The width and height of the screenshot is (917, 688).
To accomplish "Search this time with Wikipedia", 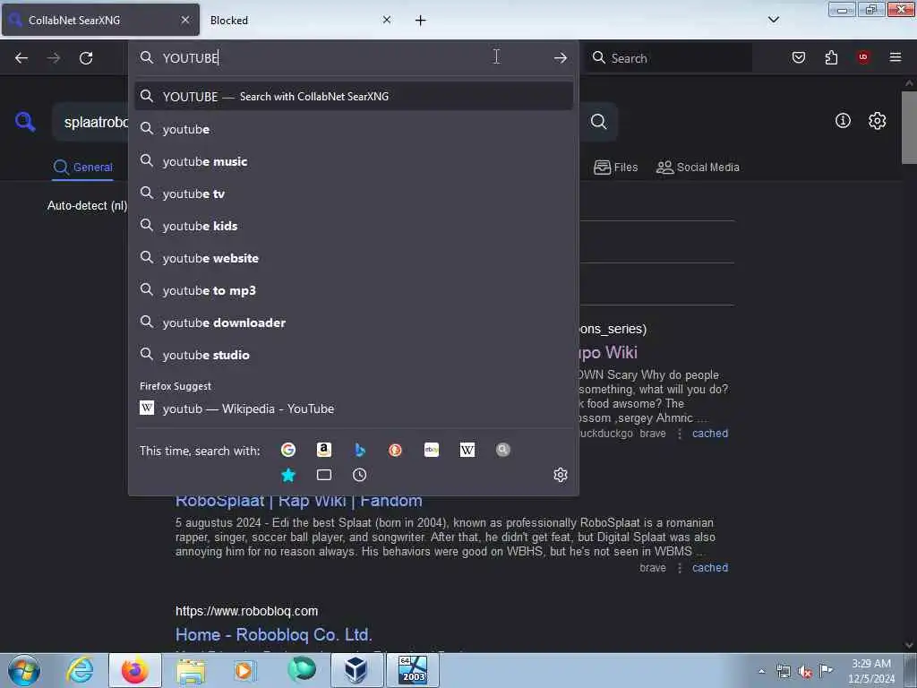I will [467, 450].
